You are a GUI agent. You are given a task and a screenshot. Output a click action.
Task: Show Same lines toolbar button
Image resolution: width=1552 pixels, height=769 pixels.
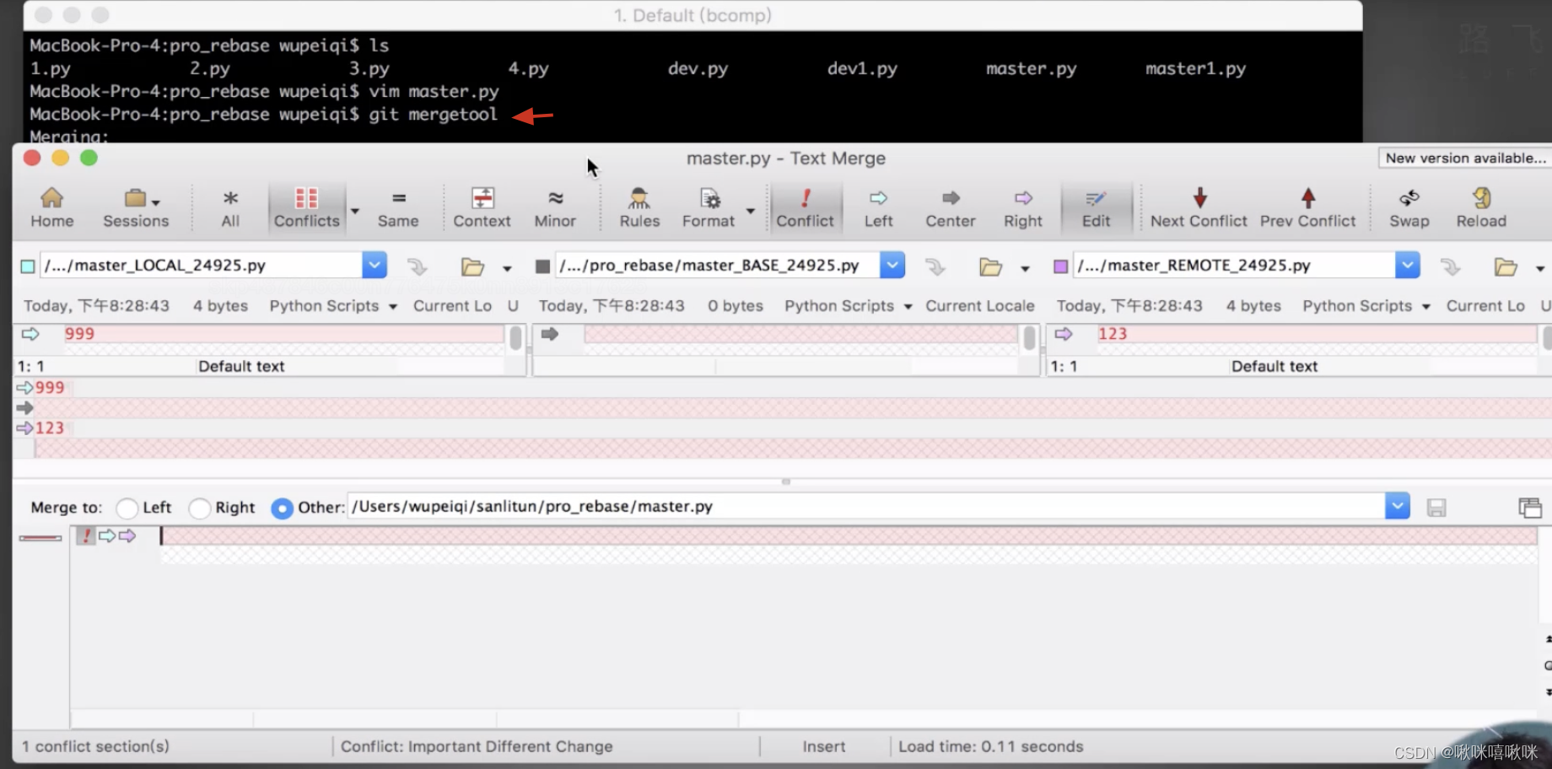[398, 207]
